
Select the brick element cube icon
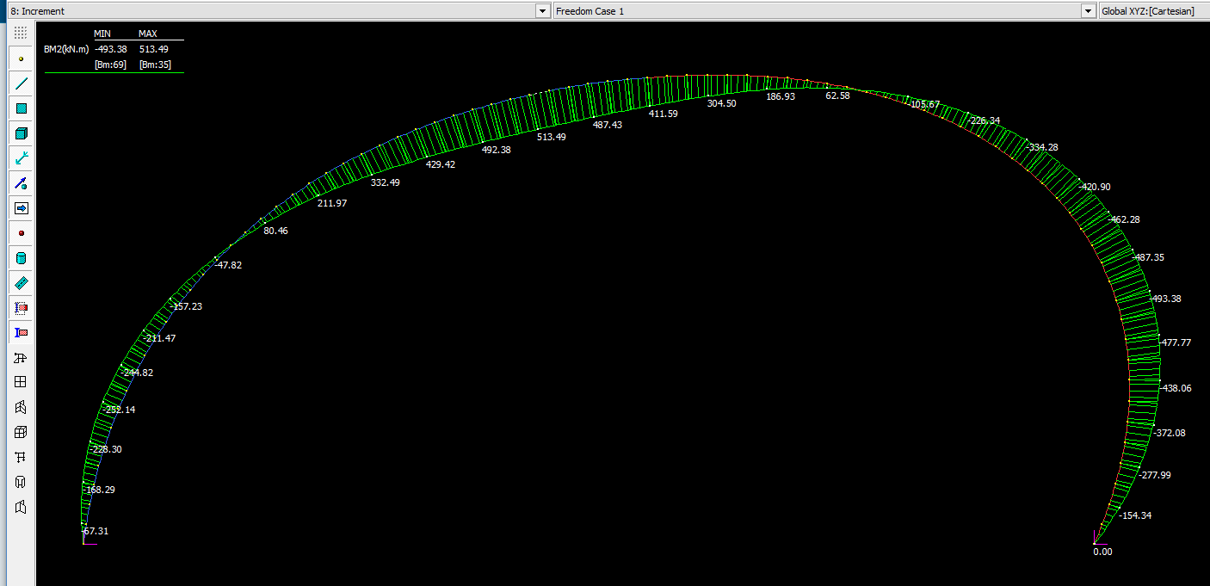click(22, 133)
